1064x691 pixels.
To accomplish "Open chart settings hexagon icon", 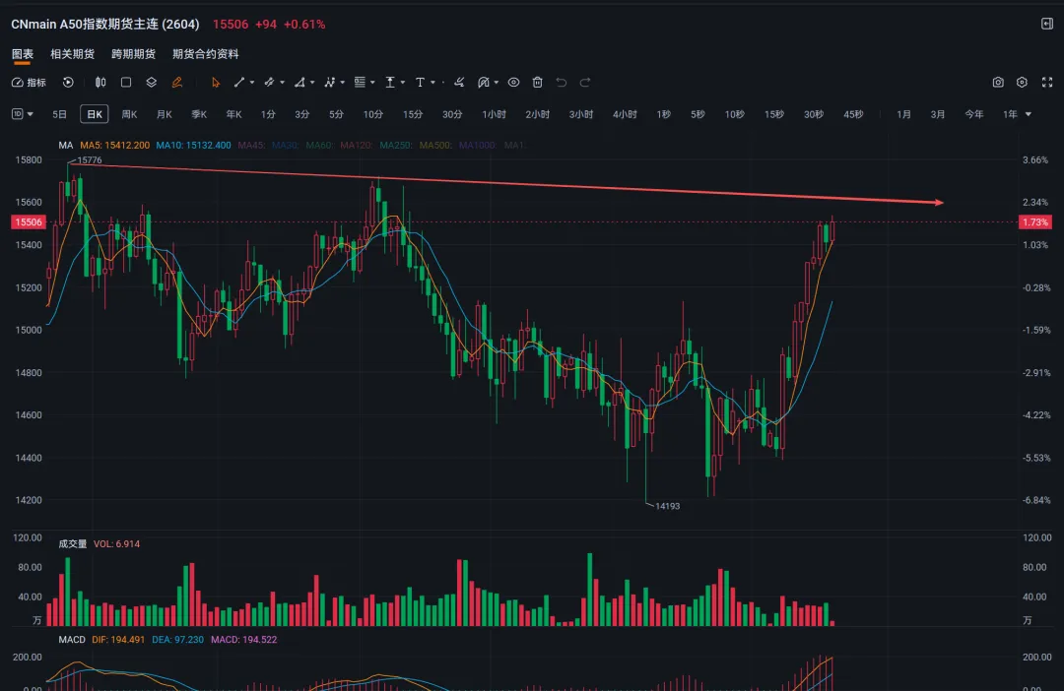I will pos(1022,83).
